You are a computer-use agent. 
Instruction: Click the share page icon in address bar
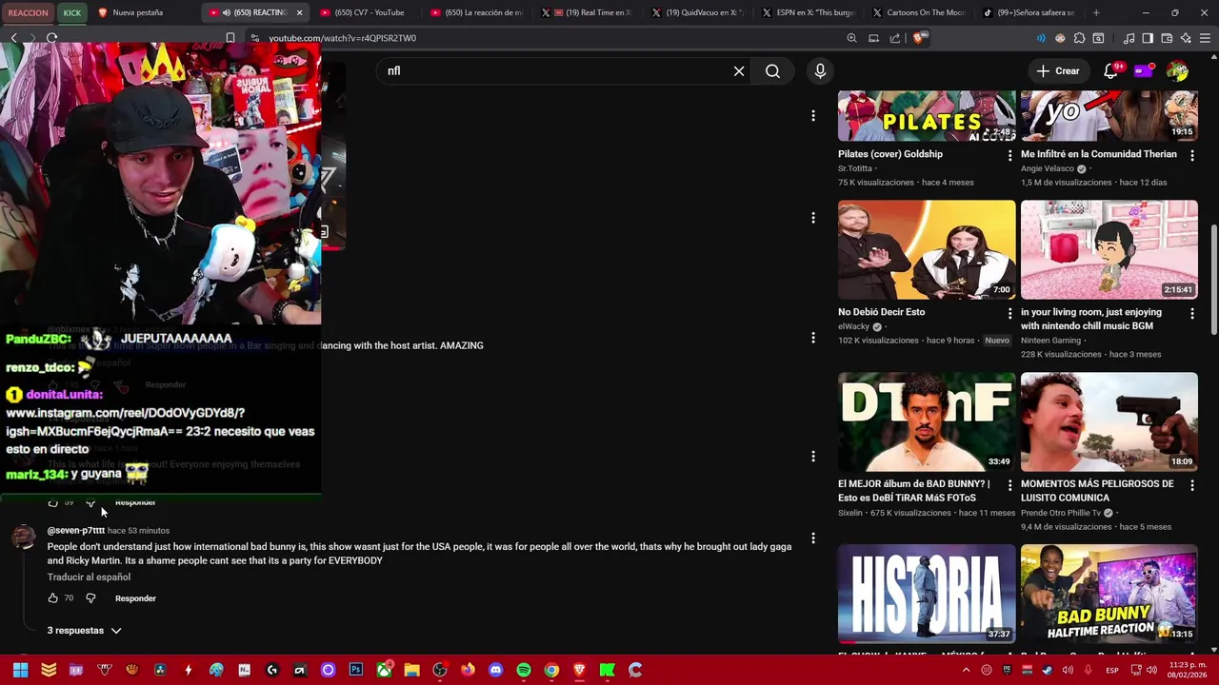click(895, 38)
